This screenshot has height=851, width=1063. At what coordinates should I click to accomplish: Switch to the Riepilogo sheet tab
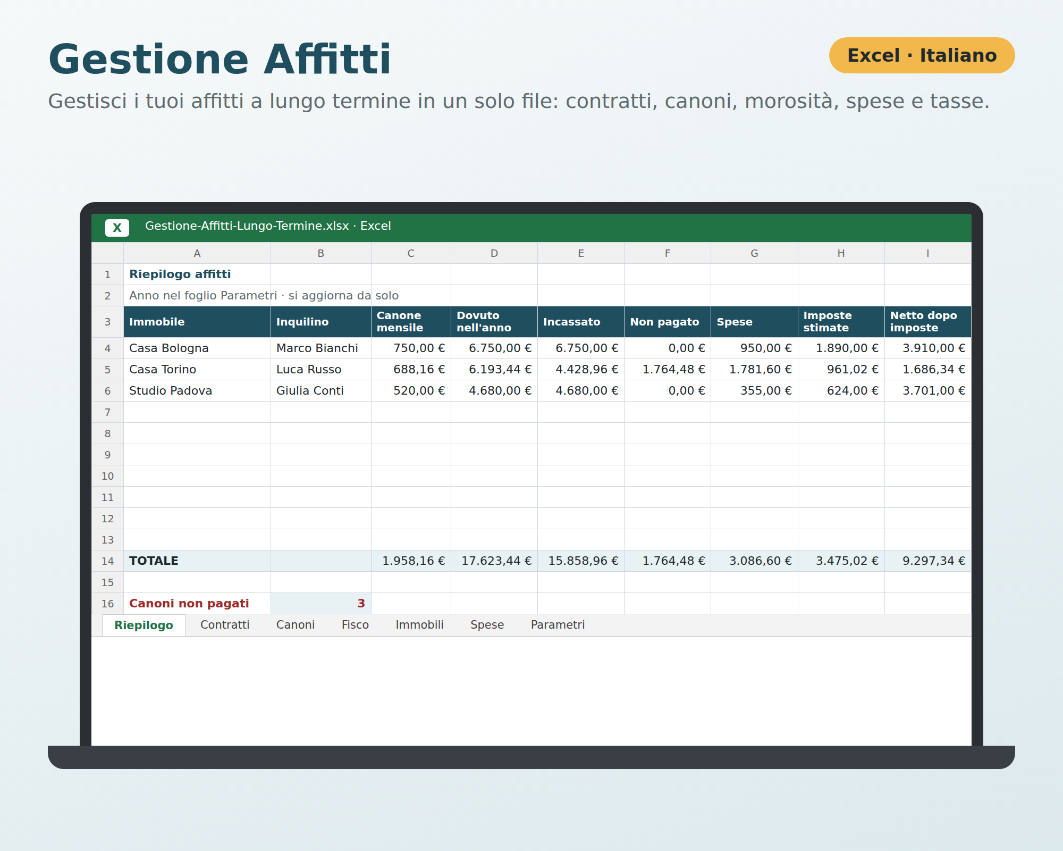pos(144,625)
